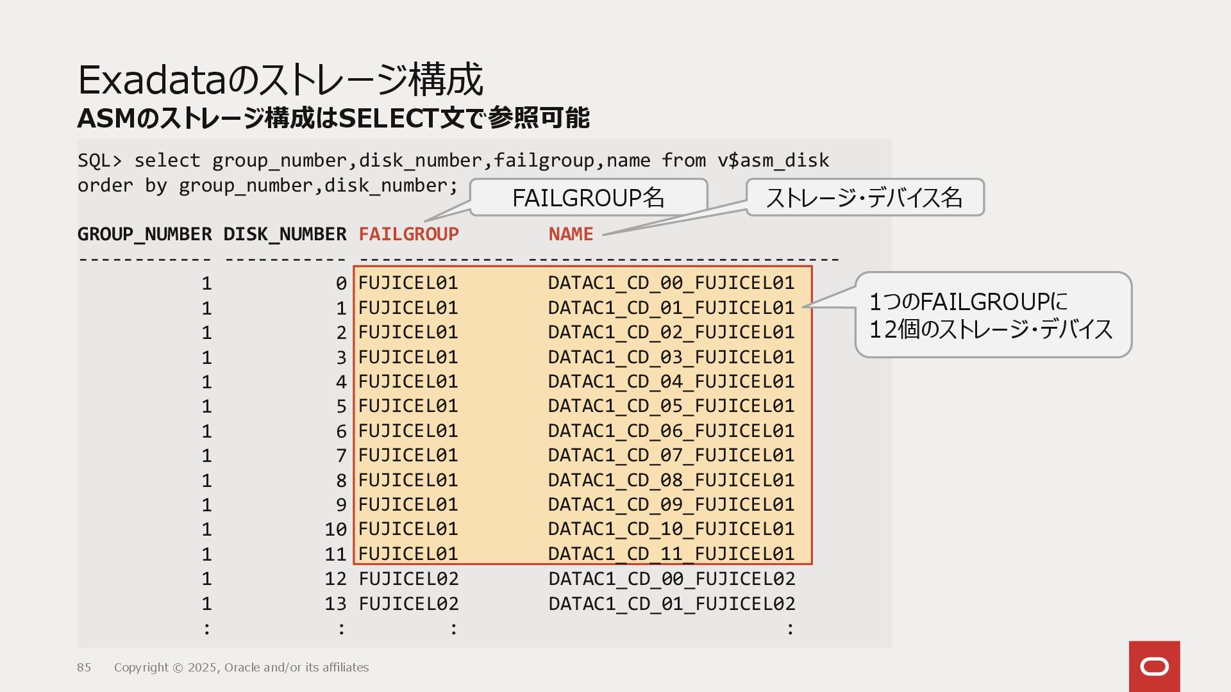The width and height of the screenshot is (1231, 692).
Task: Click the GROUP_NUMBER column header
Action: pyautogui.click(x=144, y=235)
